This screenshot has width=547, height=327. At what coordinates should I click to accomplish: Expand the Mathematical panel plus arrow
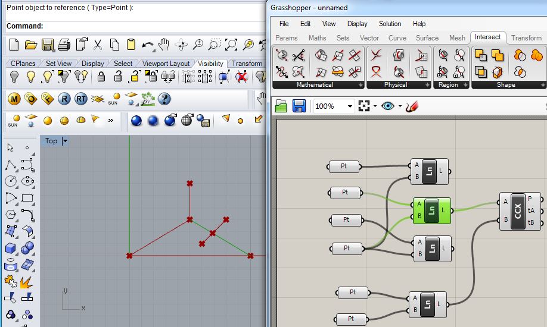tap(360, 84)
